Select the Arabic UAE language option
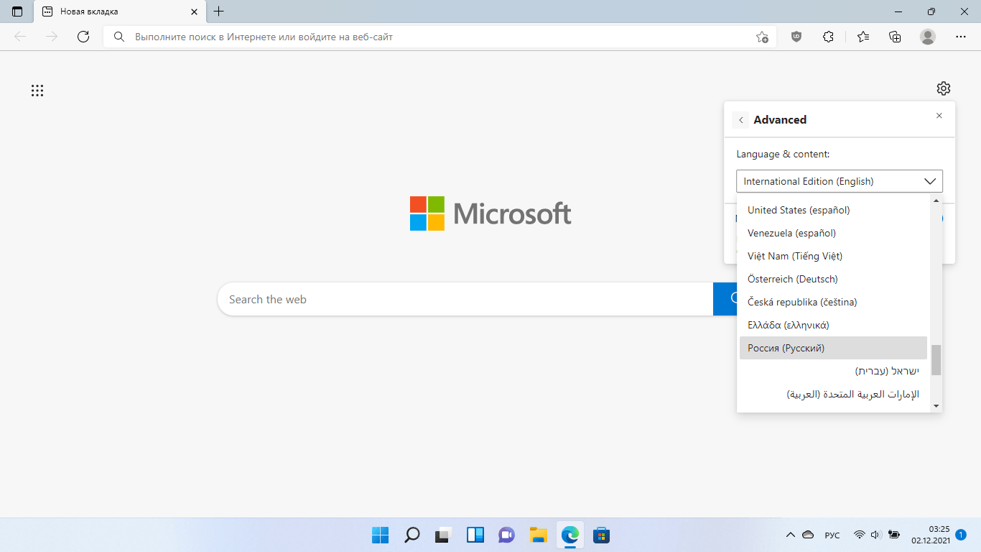The width and height of the screenshot is (981, 552). pos(833,394)
